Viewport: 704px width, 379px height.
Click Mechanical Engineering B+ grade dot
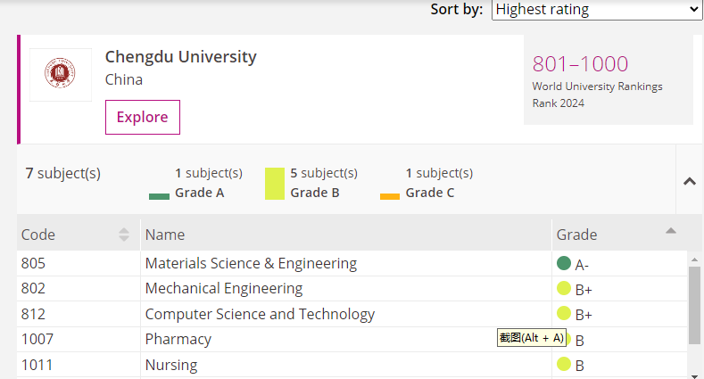pyautogui.click(x=563, y=288)
